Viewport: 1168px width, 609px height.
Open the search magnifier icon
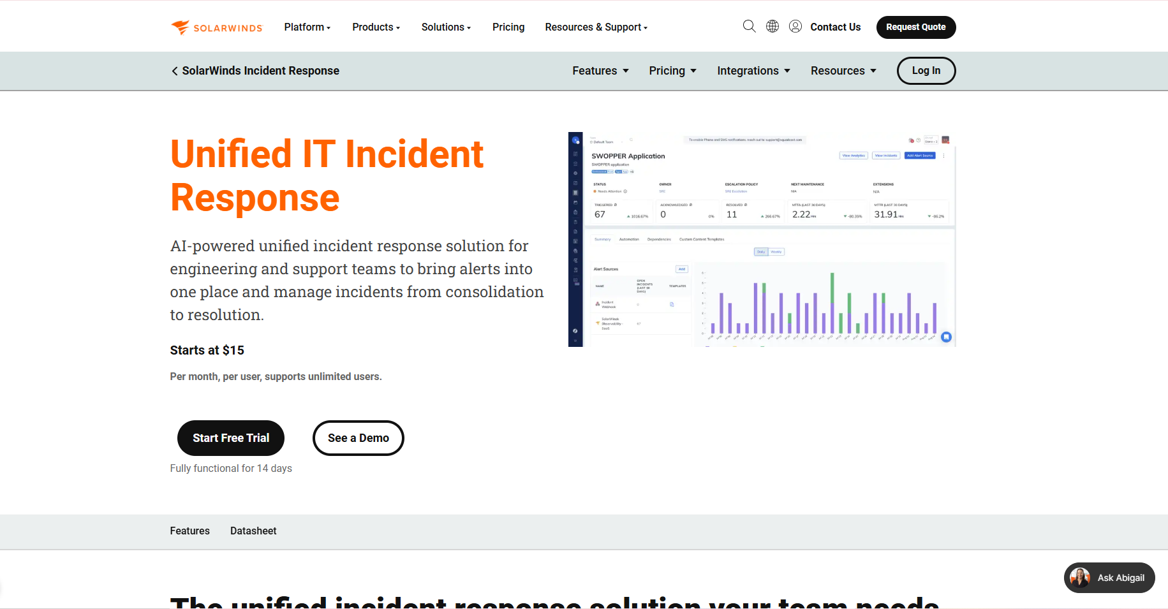(x=750, y=26)
